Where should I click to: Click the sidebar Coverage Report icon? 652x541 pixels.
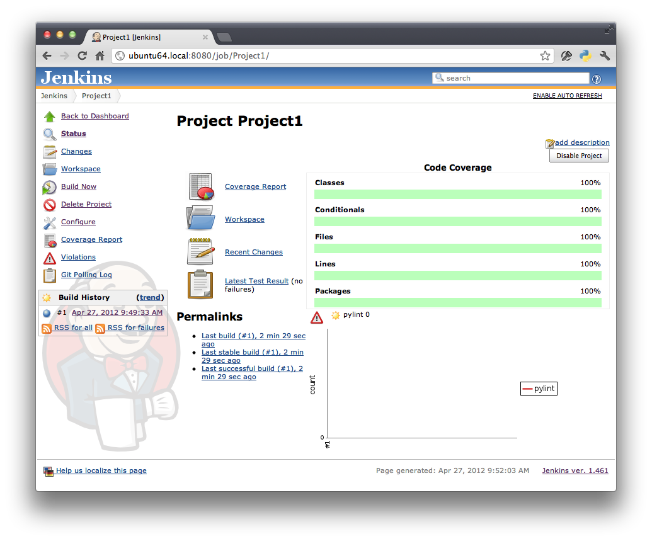[x=50, y=241]
